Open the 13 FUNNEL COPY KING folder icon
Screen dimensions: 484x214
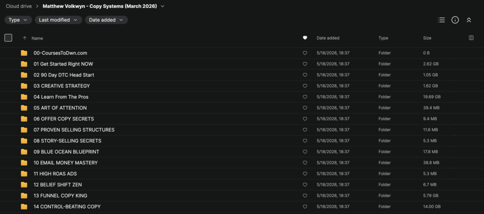click(x=24, y=196)
